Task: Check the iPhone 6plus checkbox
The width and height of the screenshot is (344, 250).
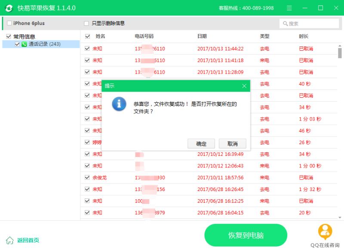Action: (x=9, y=23)
